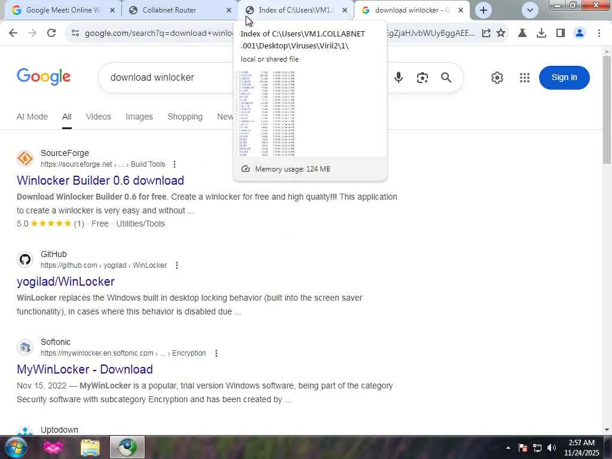Image resolution: width=612 pixels, height=459 pixels.
Task: Open the browser downloads icon
Action: (x=541, y=33)
